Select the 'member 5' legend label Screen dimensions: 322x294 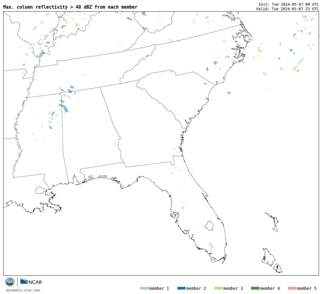point(307,288)
